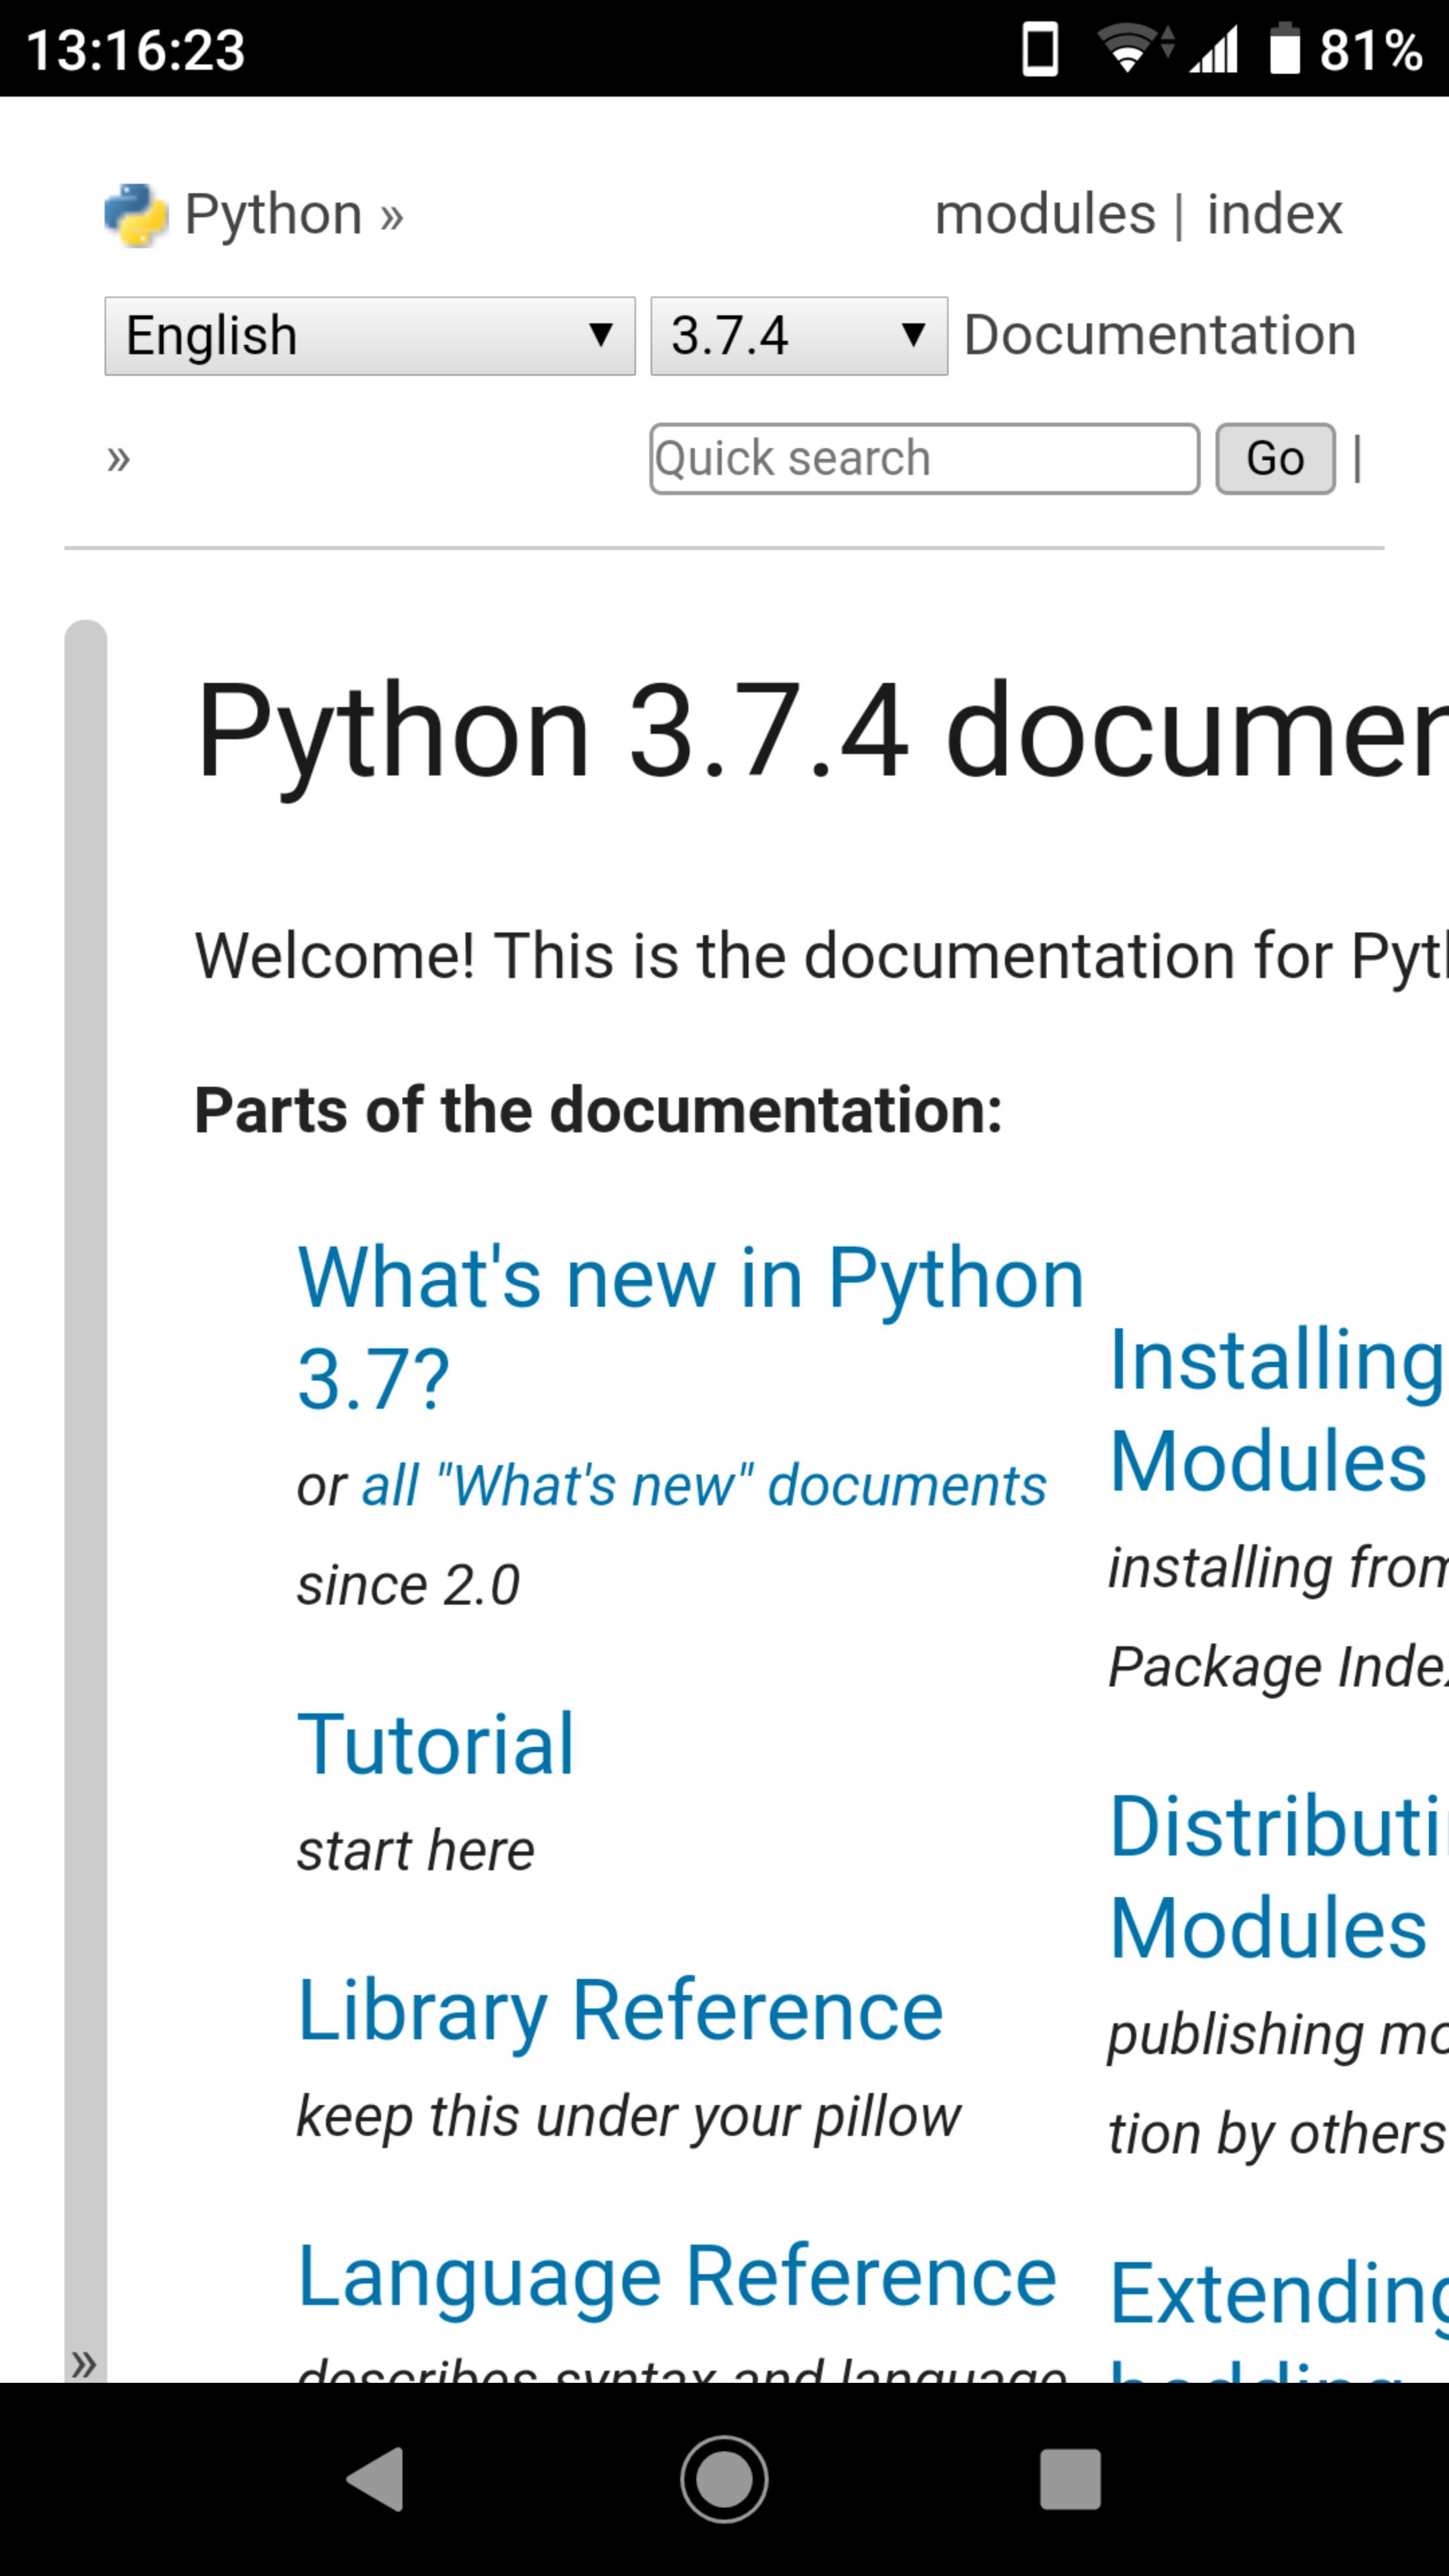Open the English language dropdown

pyautogui.click(x=369, y=336)
